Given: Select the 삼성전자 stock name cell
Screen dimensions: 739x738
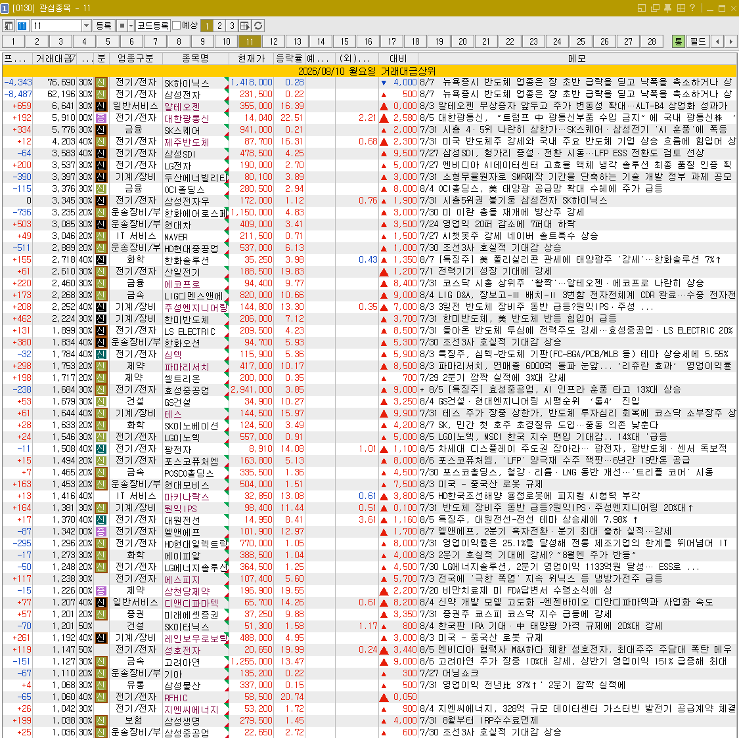Looking at the screenshot, I should [195, 94].
